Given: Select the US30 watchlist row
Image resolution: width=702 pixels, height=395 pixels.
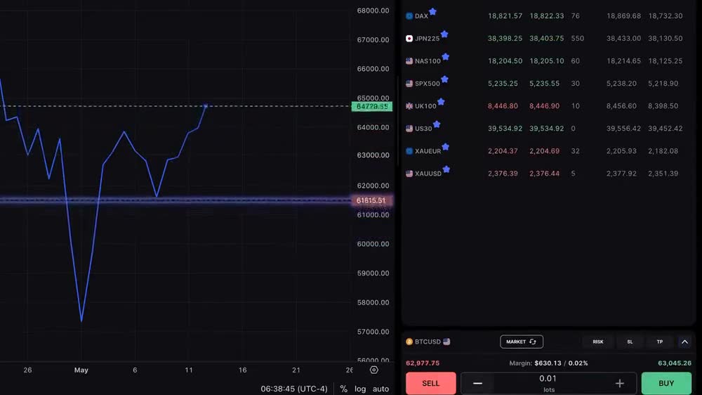Looking at the screenshot, I should click(548, 128).
